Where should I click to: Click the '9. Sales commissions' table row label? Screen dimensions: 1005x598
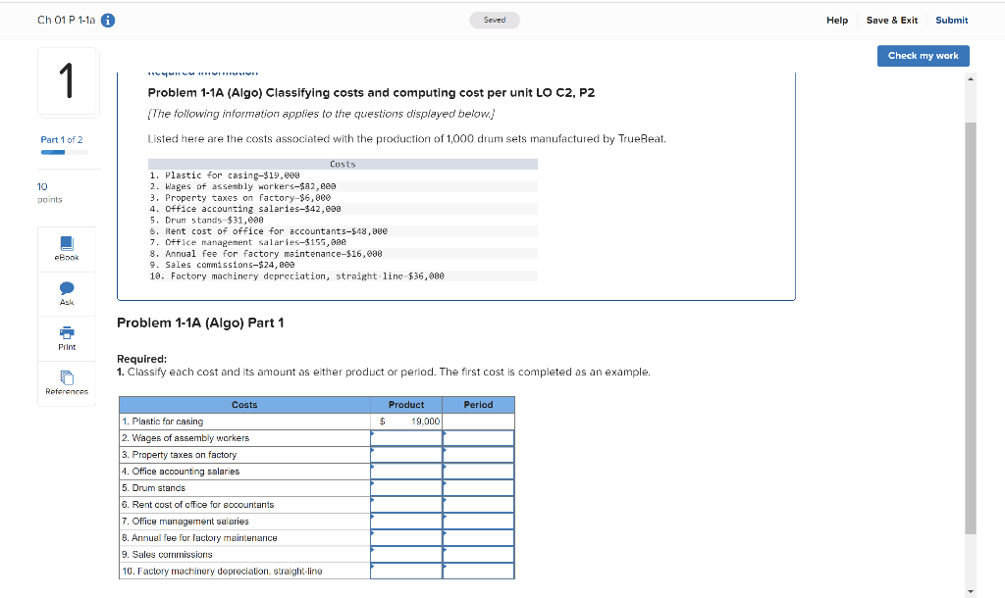[x=167, y=555]
